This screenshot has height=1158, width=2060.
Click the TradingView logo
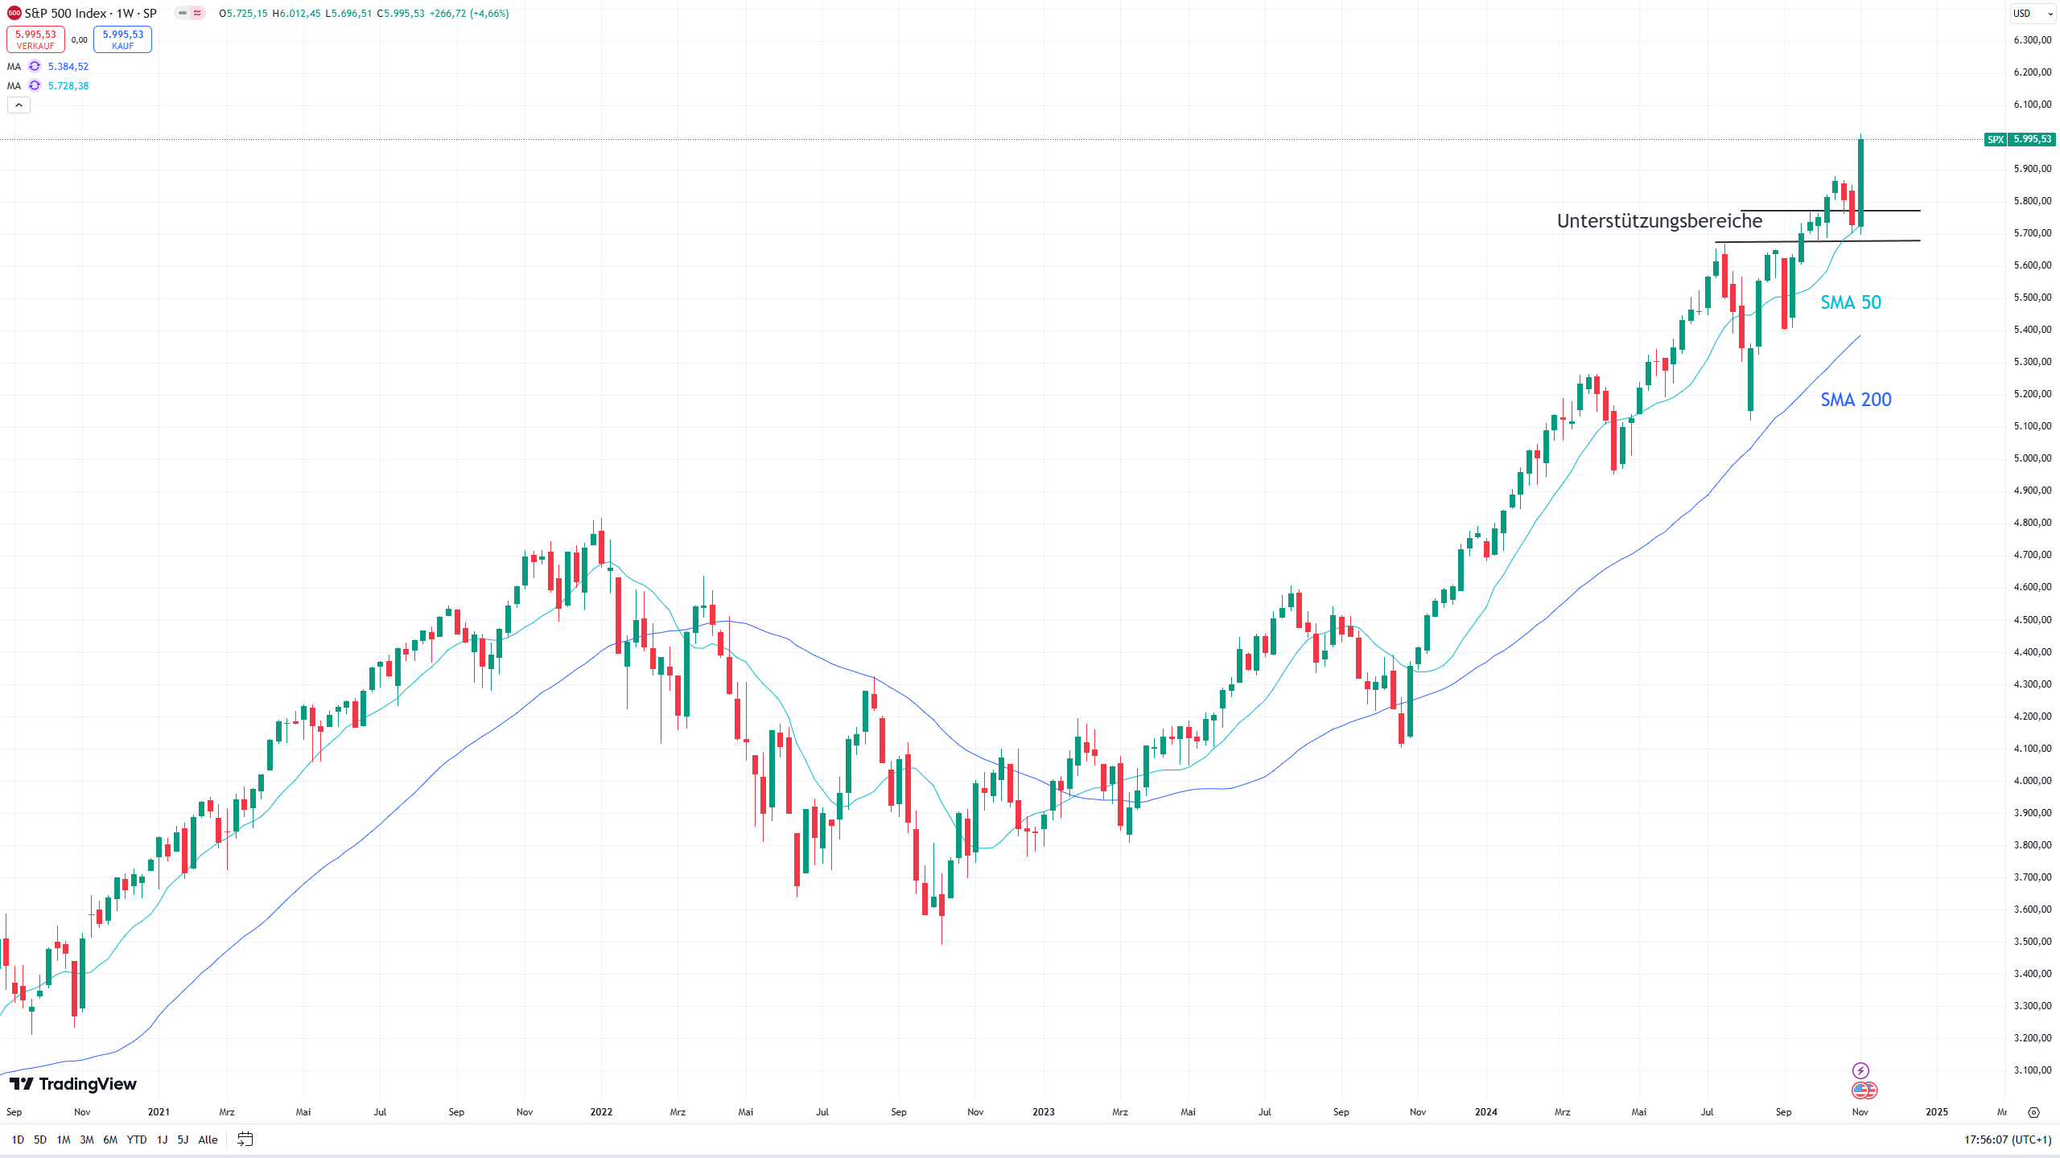(73, 1084)
